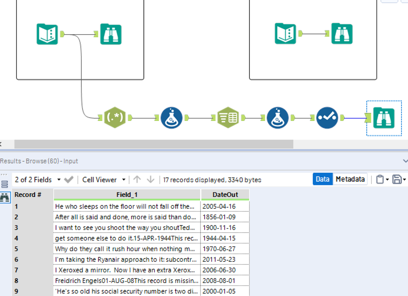Select DateOut cell 2005-04-16
The width and height of the screenshot is (408, 296).
point(225,206)
